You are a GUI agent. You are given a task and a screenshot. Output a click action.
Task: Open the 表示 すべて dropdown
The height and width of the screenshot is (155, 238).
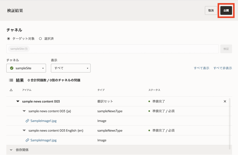71,68
